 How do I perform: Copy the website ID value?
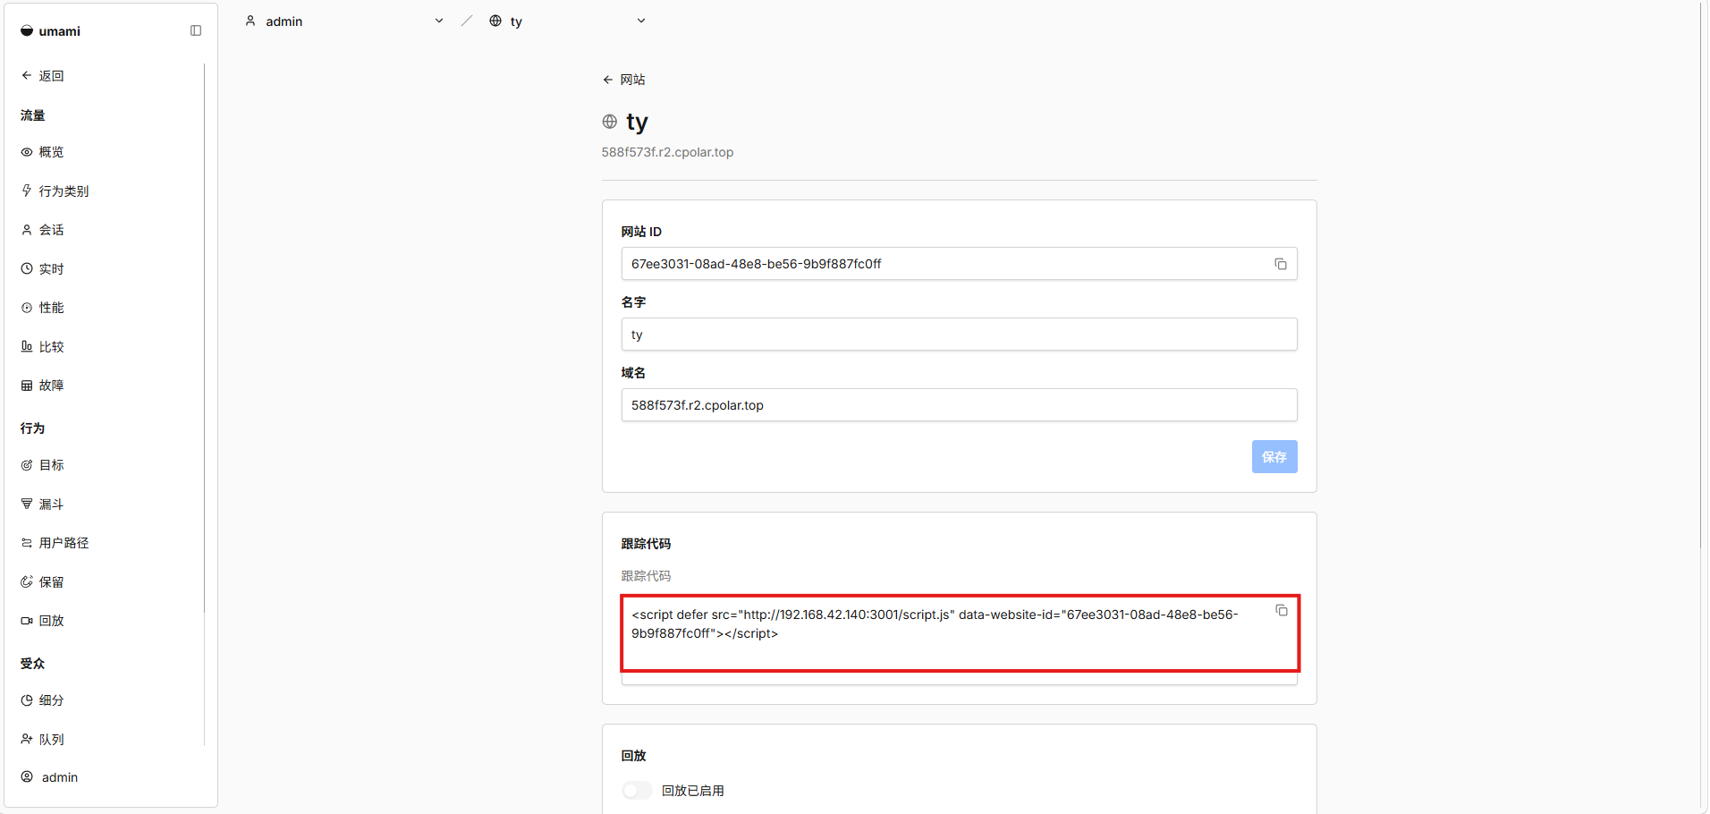(1281, 264)
